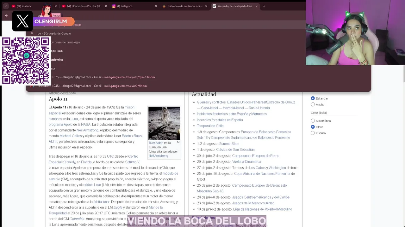Follow the 'misión' link in the Apolo 11 text
Image resolution: width=405 pixels, height=227 pixels.
[129, 108]
